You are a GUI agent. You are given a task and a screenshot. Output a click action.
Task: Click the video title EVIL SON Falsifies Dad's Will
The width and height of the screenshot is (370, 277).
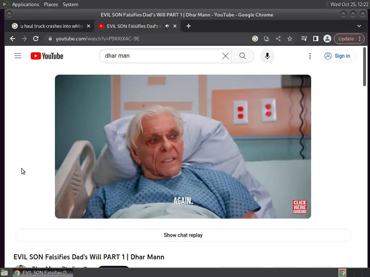tap(89, 257)
